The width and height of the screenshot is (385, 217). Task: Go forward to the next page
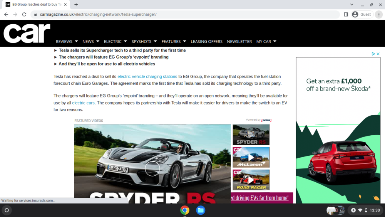(15, 15)
